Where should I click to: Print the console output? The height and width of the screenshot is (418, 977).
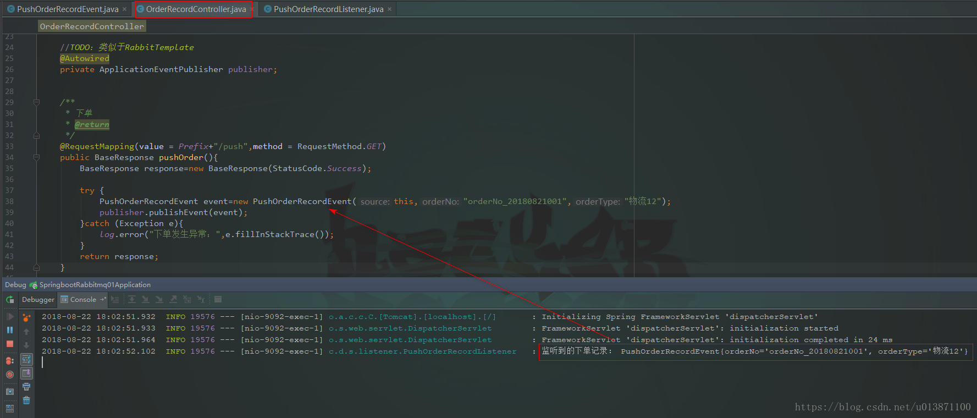pos(26,387)
